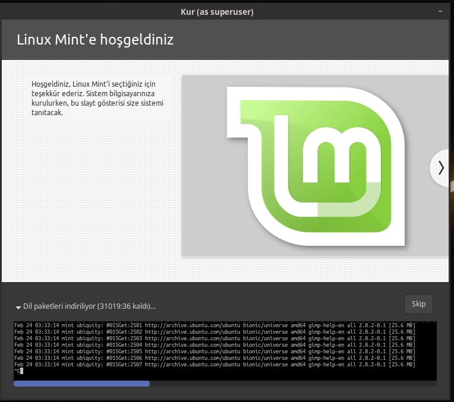The height and width of the screenshot is (402, 454).
Task: Collapse the terminal details disclosure triangle
Action: [18, 308]
